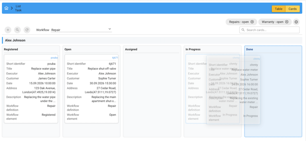Click the Registered column header

click(x=11, y=49)
